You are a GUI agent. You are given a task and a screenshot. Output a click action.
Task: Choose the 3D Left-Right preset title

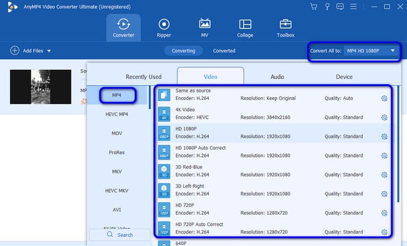pos(190,186)
